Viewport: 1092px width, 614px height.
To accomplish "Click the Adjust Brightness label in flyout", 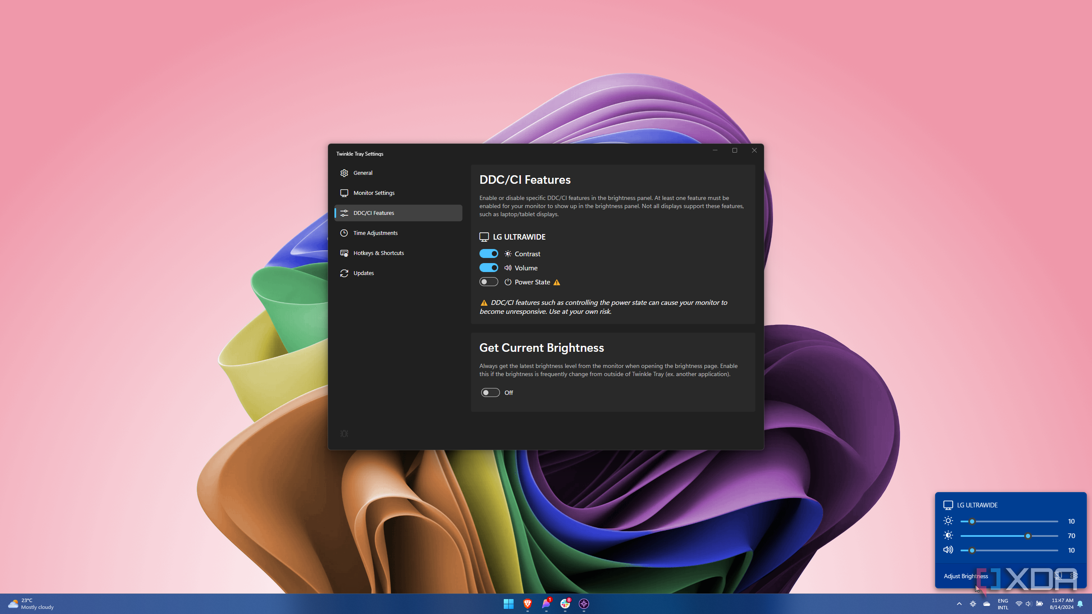I will coord(966,576).
